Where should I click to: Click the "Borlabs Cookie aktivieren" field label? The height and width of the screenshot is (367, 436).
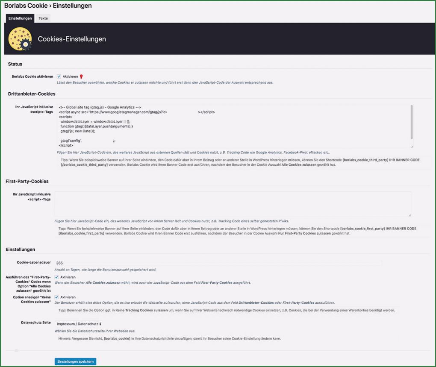(32, 76)
